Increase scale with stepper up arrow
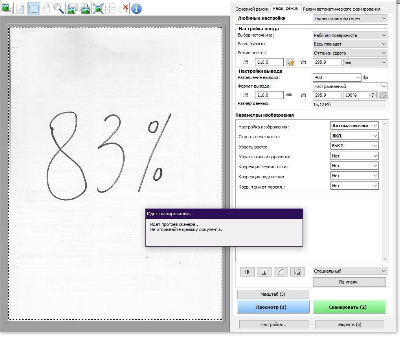This screenshot has width=400, height=337. (x=373, y=93)
